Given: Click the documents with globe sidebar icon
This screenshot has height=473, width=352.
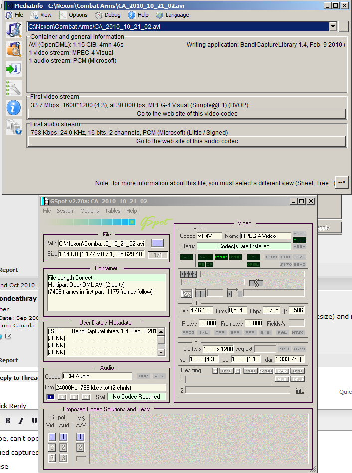Looking at the screenshot, I should (14, 126).
